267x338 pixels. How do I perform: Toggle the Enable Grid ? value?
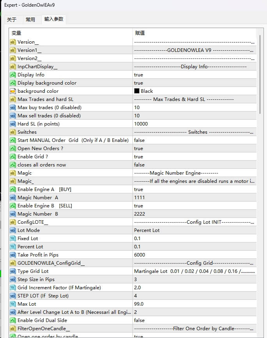point(195,157)
